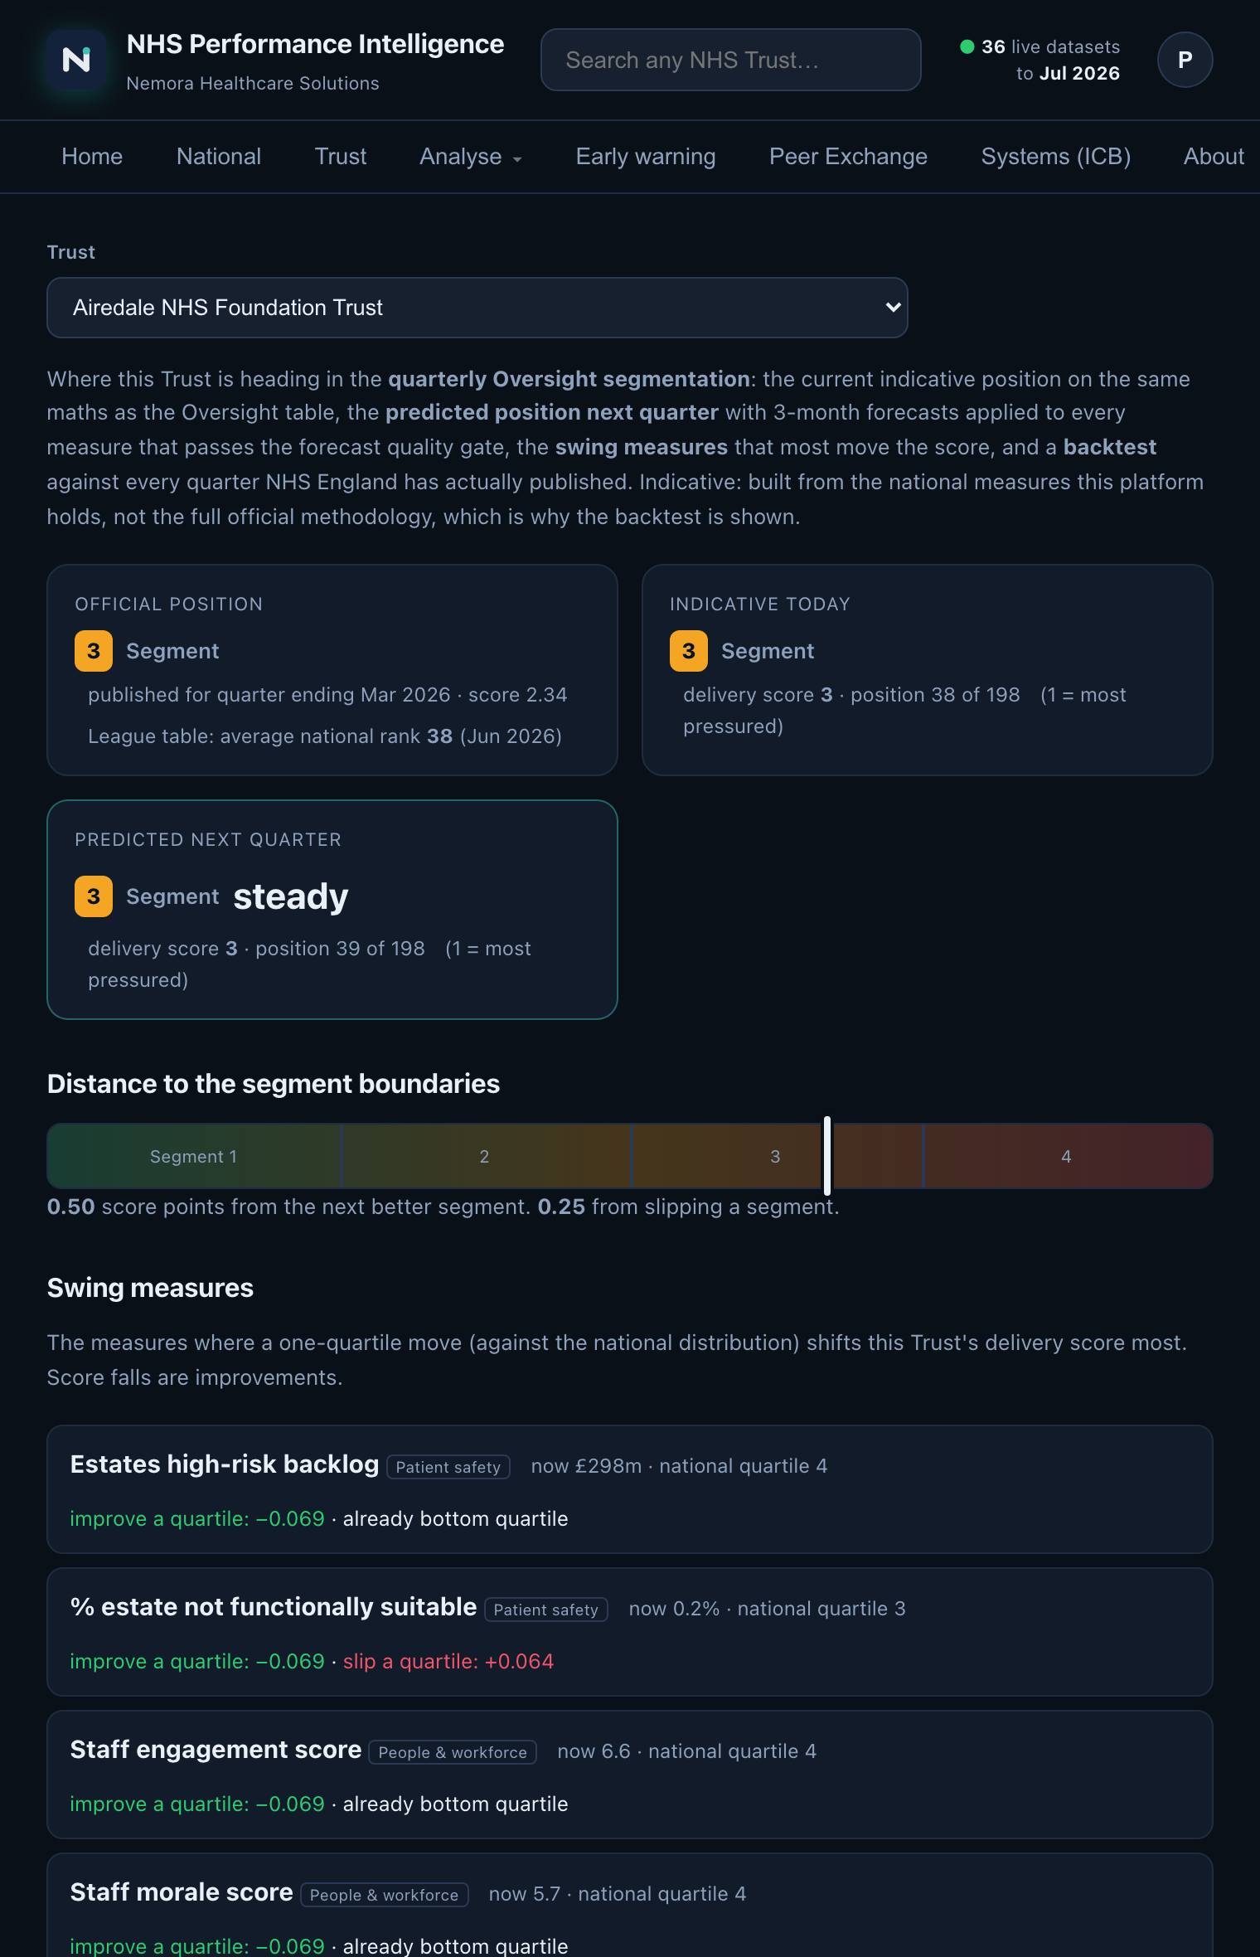Image resolution: width=1260 pixels, height=1957 pixels.
Task: Click the Nemora N logo icon
Action: click(x=76, y=60)
